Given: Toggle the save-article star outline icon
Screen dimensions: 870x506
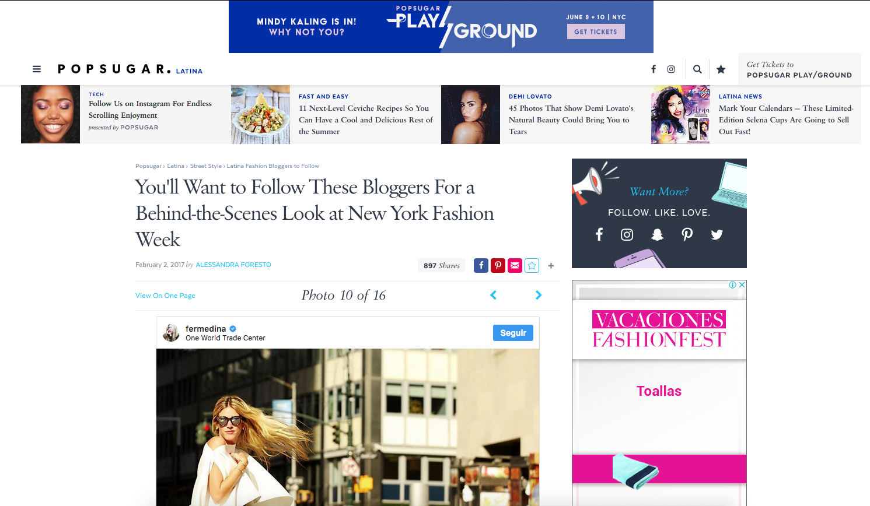Looking at the screenshot, I should (532, 265).
